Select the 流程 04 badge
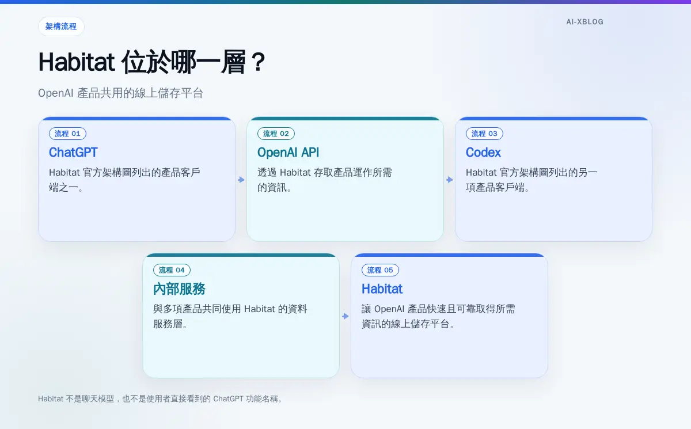This screenshot has width=691, height=429. point(172,270)
